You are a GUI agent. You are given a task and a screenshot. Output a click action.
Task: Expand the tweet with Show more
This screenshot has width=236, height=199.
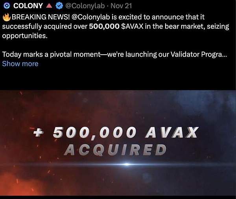tap(20, 63)
